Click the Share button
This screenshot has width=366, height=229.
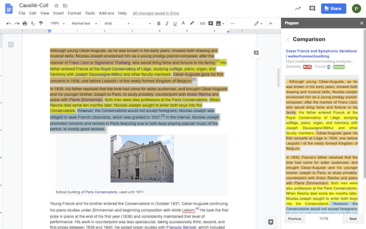click(x=333, y=9)
